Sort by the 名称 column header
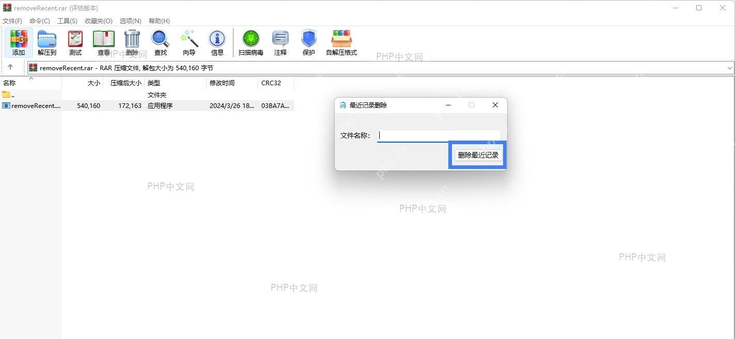 pos(31,83)
